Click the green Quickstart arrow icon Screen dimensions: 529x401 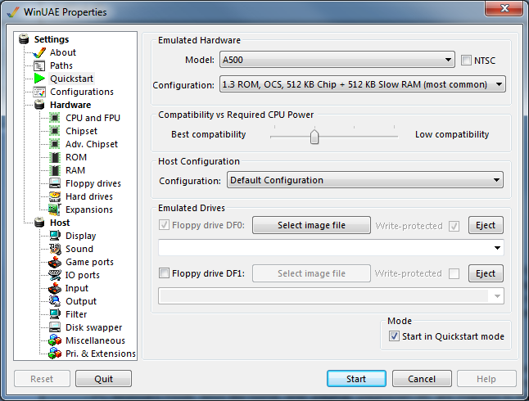tap(39, 79)
